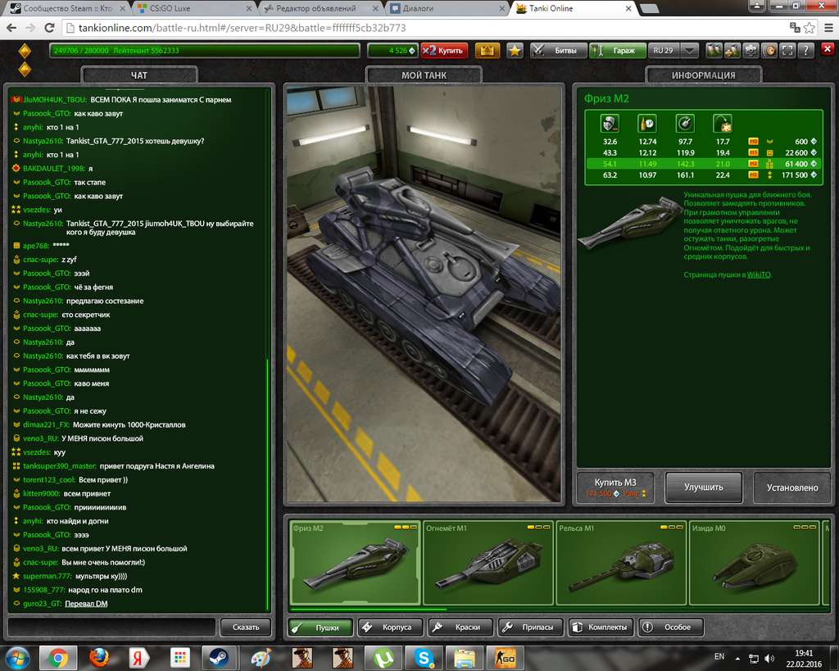The image size is (839, 671).
Task: Switch to the Редактор объявлений browser tab
Action: pos(320,8)
